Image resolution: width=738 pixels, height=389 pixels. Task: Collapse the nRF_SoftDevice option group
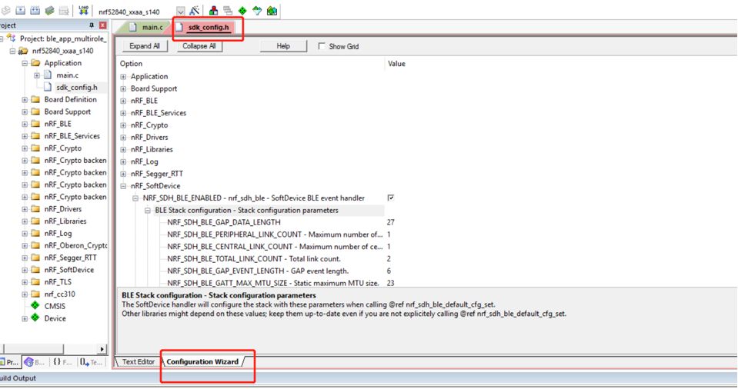point(124,186)
